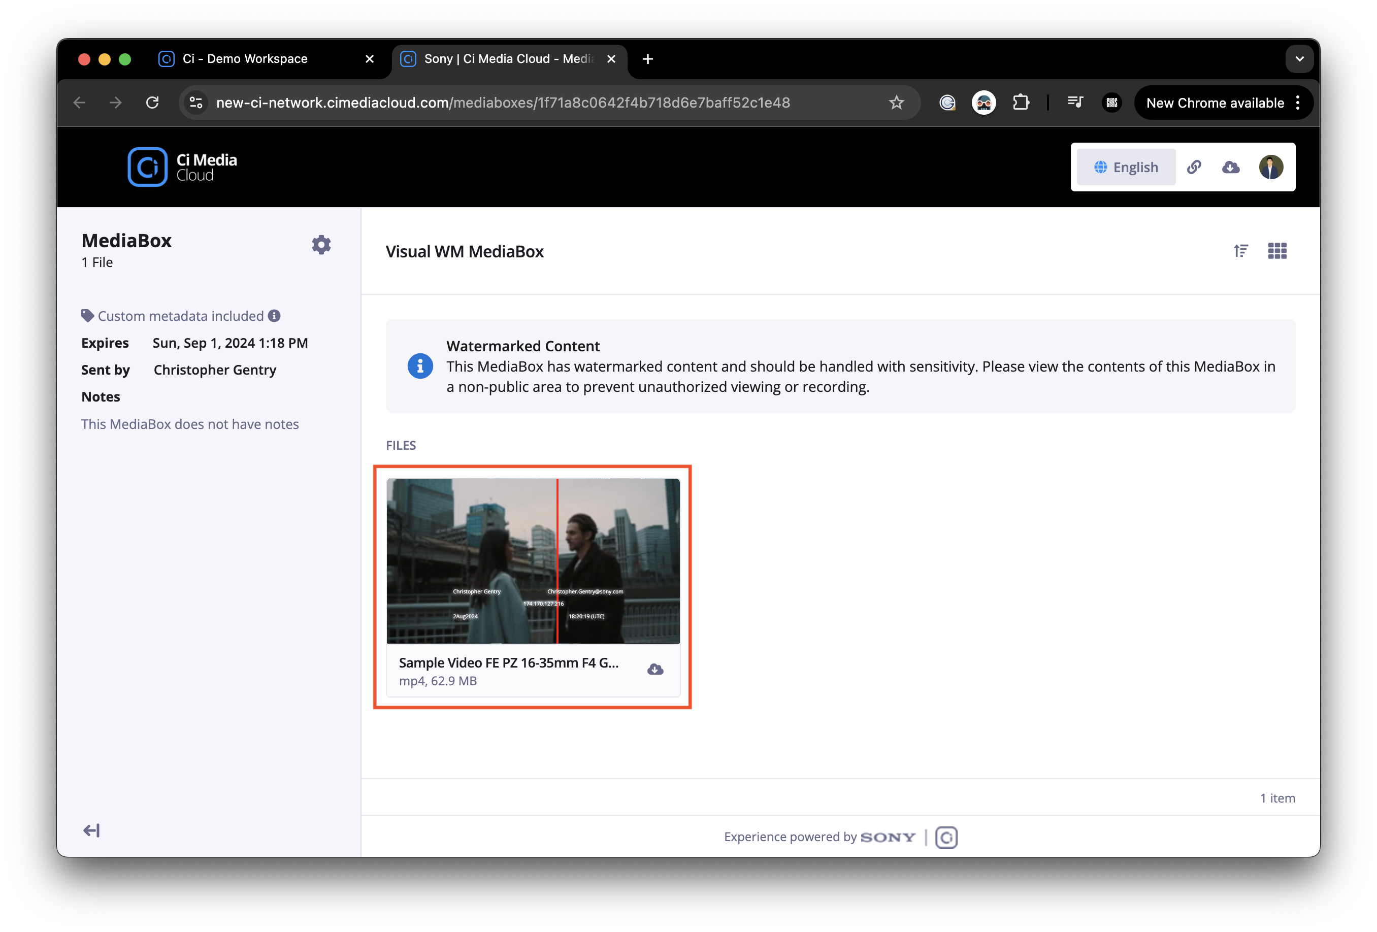This screenshot has height=932, width=1377.
Task: Close the Ci - Demo Workspace tab
Action: (x=369, y=59)
